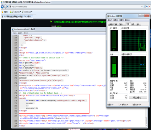The image size is (152, 131).
Task: Click the green sprout icon on the webpage
Action: [51, 22]
